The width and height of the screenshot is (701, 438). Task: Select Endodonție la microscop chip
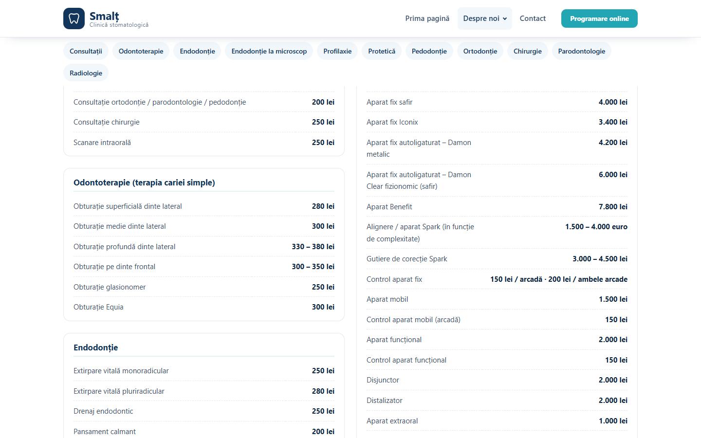pyautogui.click(x=269, y=51)
